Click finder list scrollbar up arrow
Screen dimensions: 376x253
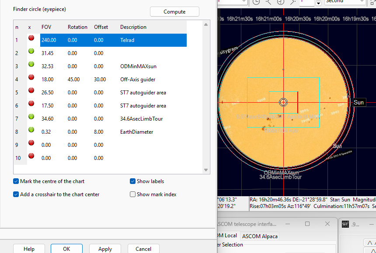click(206, 24)
